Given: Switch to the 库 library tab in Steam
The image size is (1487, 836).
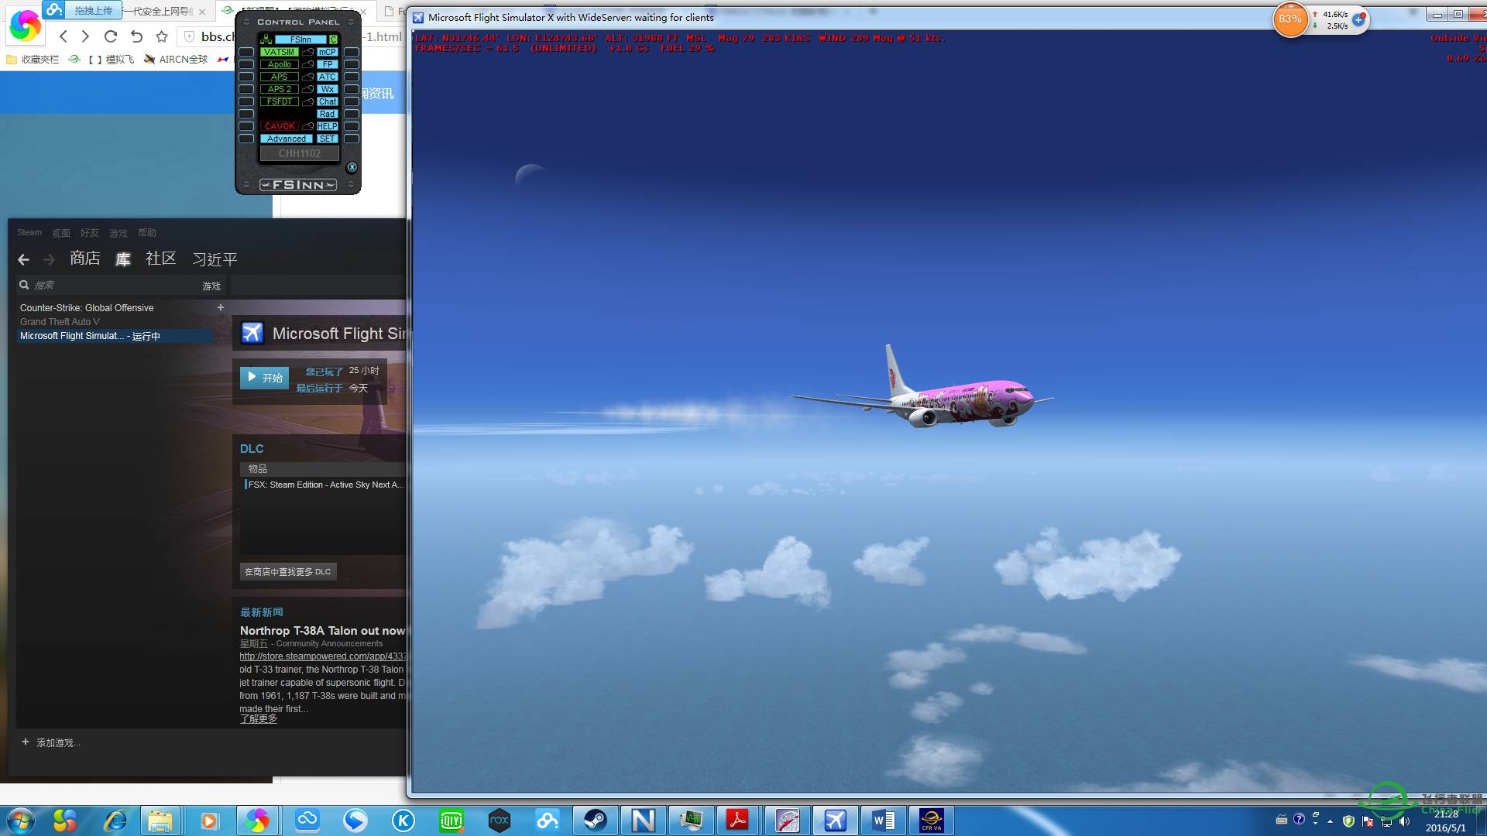Looking at the screenshot, I should pyautogui.click(x=123, y=259).
